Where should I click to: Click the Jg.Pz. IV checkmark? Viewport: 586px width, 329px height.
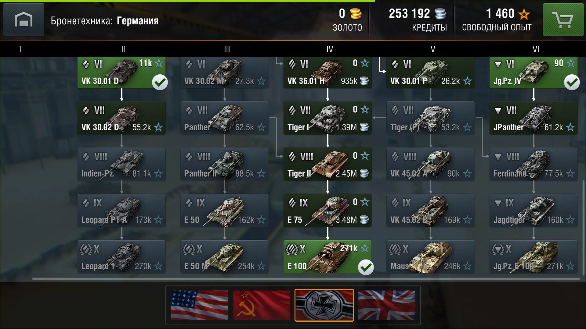click(572, 82)
